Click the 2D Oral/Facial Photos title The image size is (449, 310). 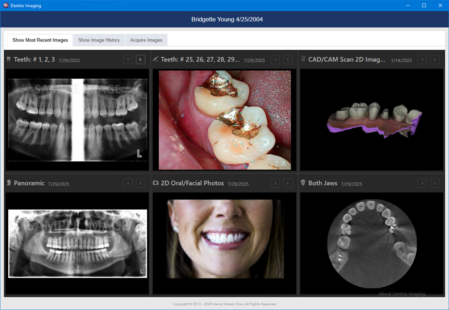click(192, 183)
